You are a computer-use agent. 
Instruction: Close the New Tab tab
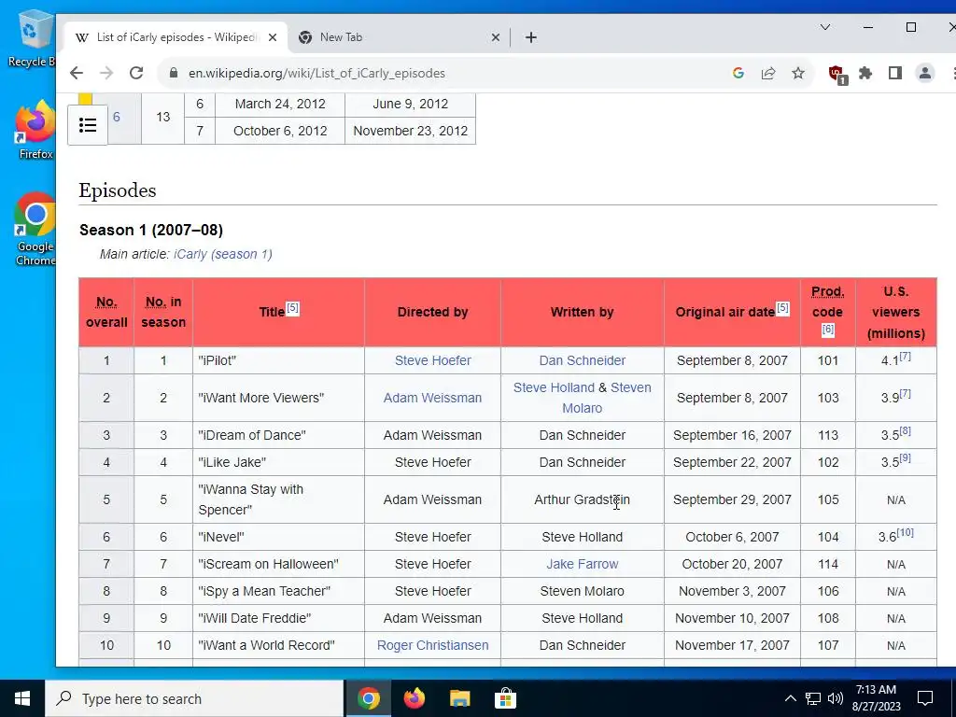pyautogui.click(x=496, y=37)
